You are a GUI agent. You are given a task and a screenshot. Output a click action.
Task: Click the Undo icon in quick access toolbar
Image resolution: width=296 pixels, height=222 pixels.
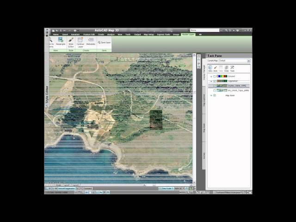tap(65, 31)
